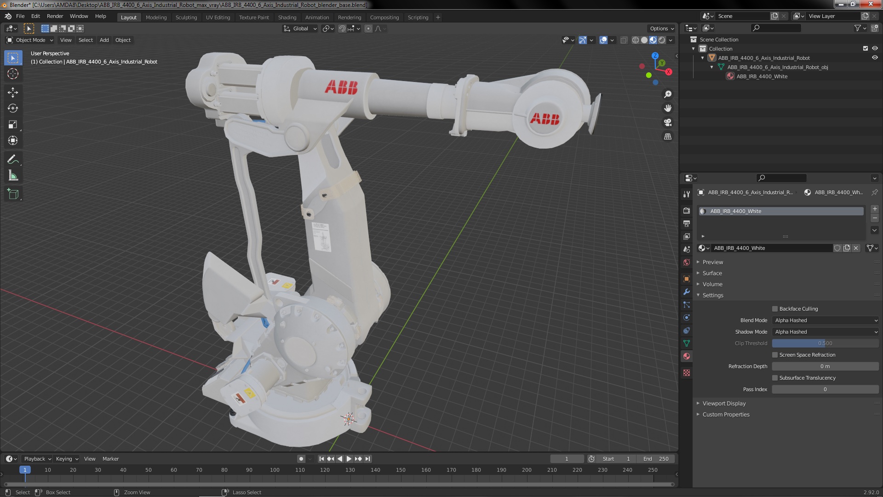The height and width of the screenshot is (497, 883).
Task: Select the Rotate tool
Action: click(13, 109)
